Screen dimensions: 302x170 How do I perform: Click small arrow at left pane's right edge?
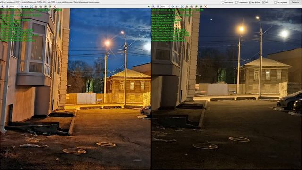pos(148,6)
